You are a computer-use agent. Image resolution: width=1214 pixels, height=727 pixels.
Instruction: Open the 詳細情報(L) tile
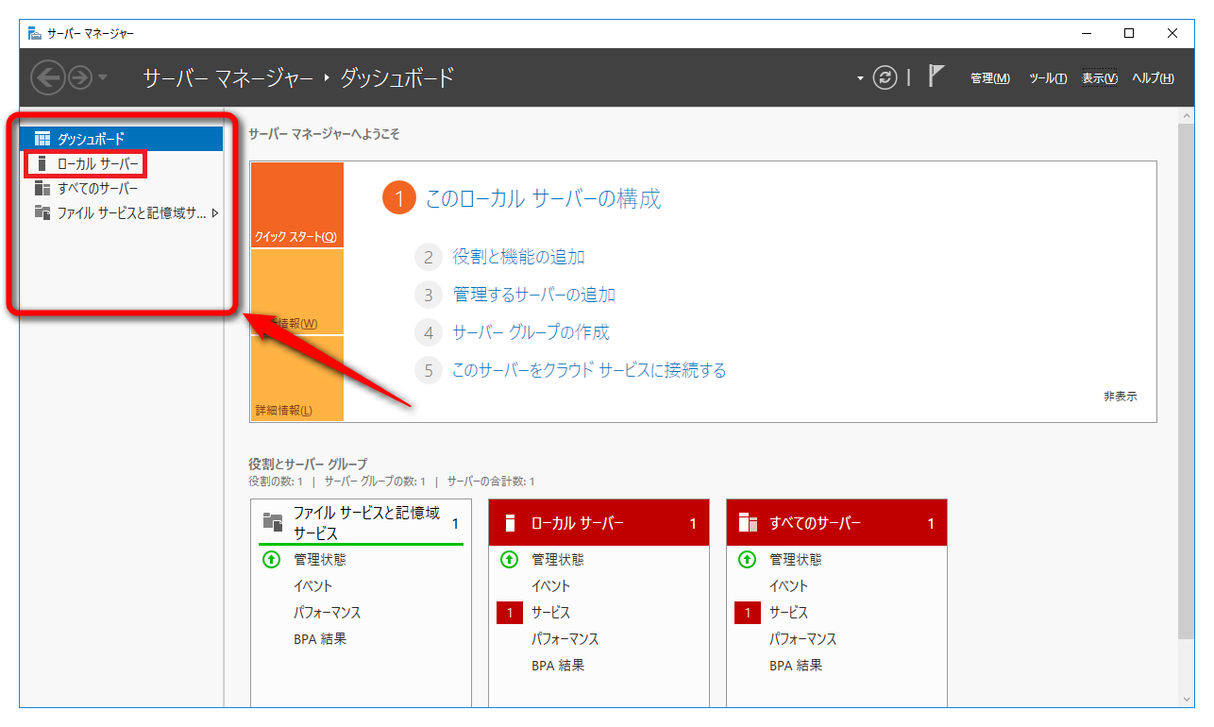(x=296, y=379)
